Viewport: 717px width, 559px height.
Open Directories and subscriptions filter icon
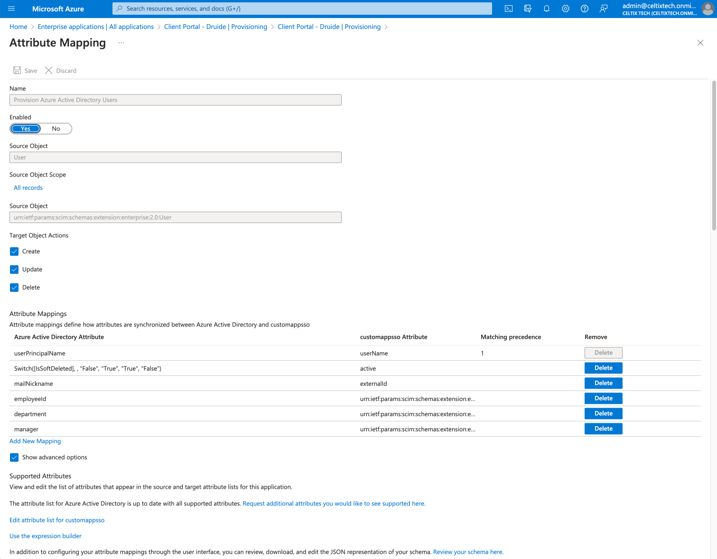[x=528, y=9]
